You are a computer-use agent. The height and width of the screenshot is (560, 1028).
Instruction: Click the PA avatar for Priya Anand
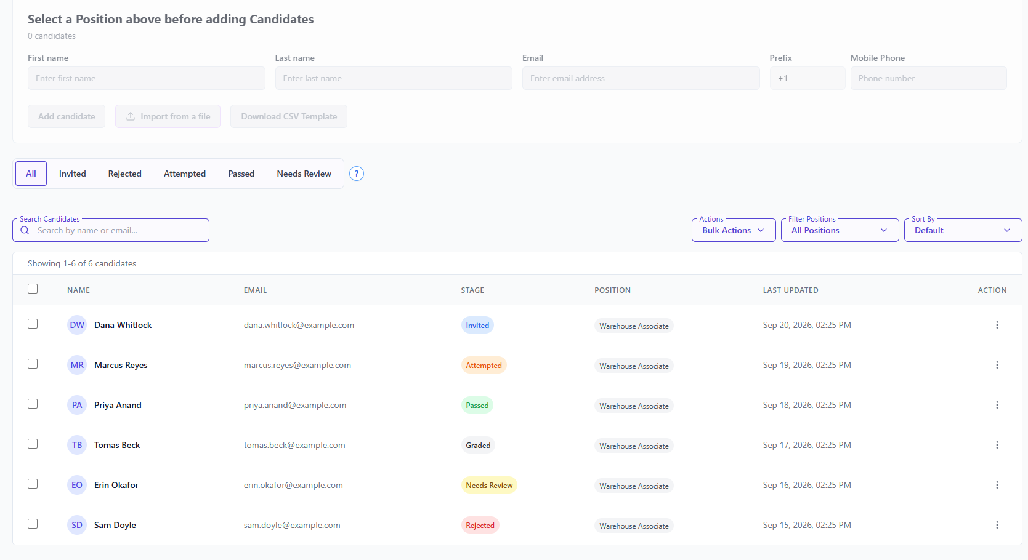pyautogui.click(x=77, y=405)
